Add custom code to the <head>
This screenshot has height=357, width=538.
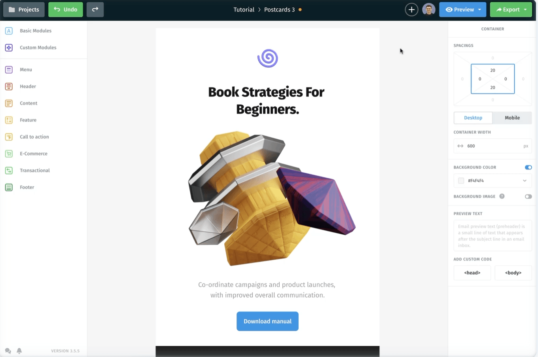click(x=472, y=273)
